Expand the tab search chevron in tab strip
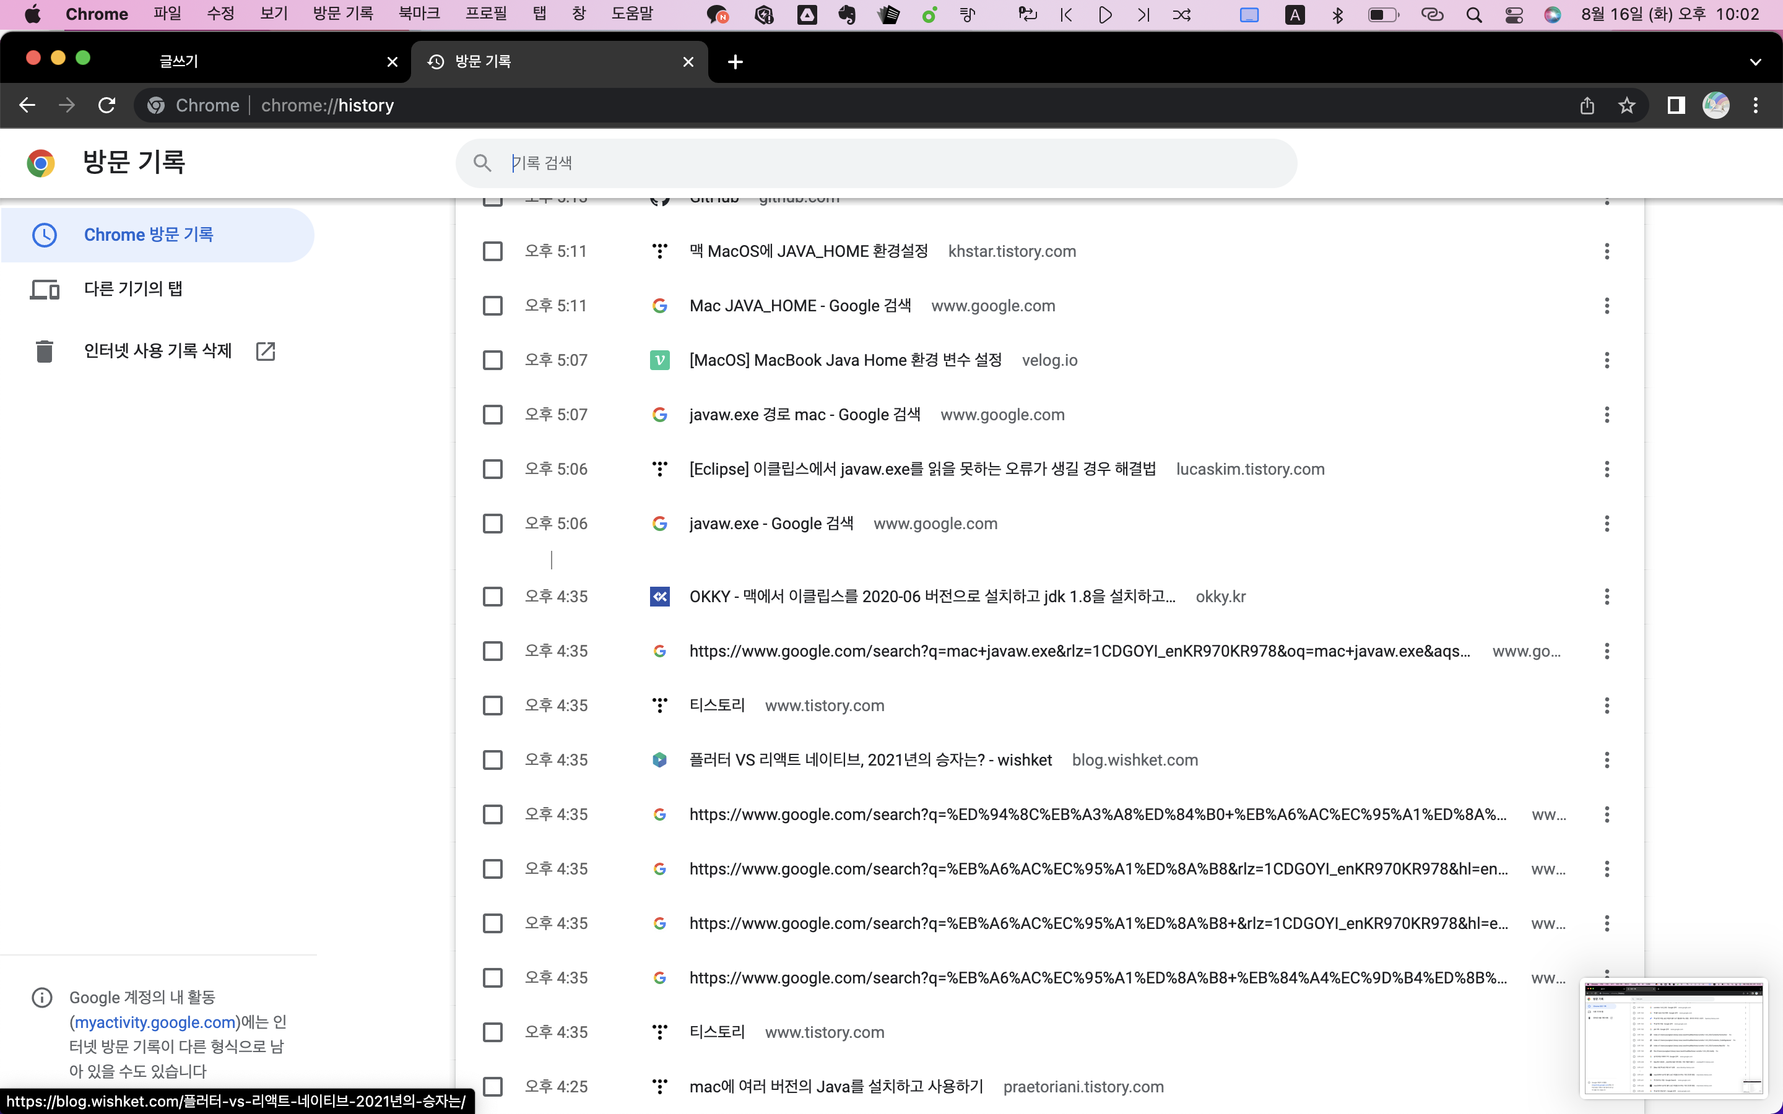Screen dimensions: 1783x1114 (1755, 62)
